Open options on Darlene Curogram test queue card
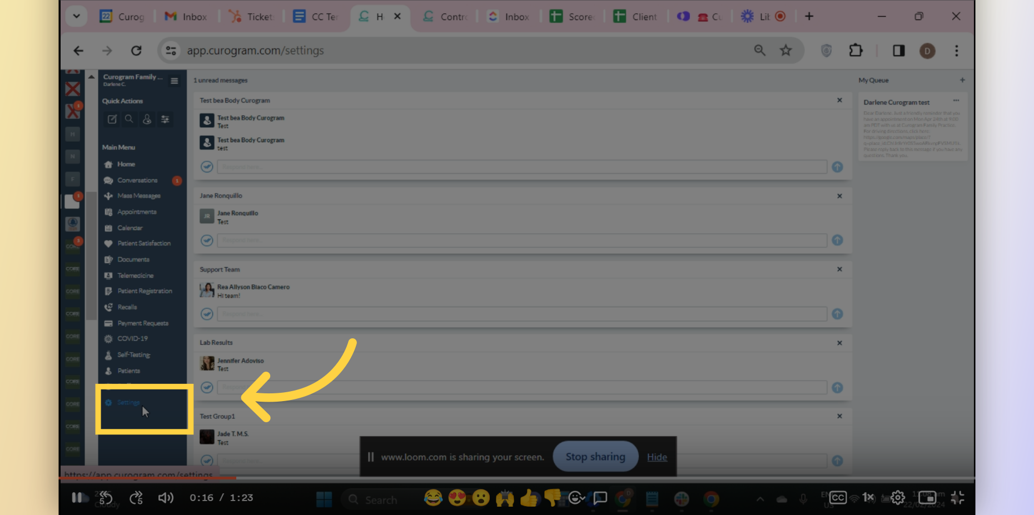Image resolution: width=1034 pixels, height=515 pixels. 956,101
